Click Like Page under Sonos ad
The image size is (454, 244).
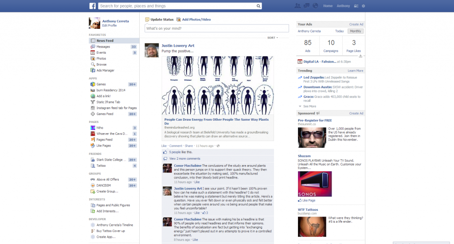(309, 200)
